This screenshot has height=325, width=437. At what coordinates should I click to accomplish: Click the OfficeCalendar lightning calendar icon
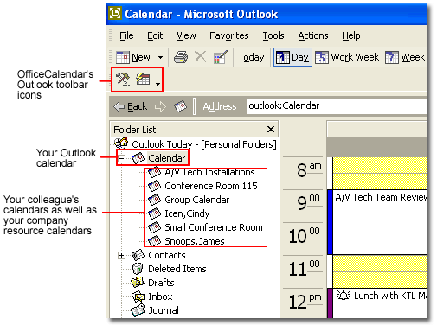tap(143, 79)
